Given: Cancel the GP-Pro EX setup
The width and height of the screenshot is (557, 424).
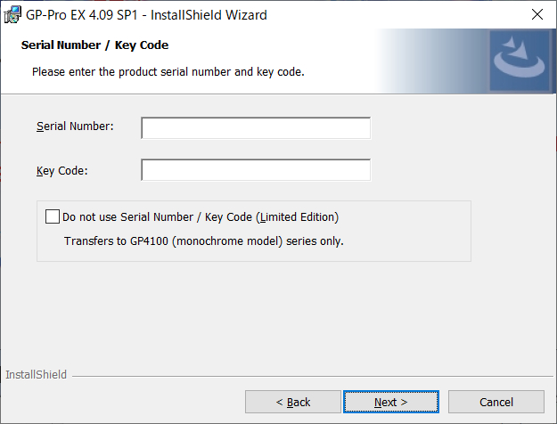Looking at the screenshot, I should 496,402.
